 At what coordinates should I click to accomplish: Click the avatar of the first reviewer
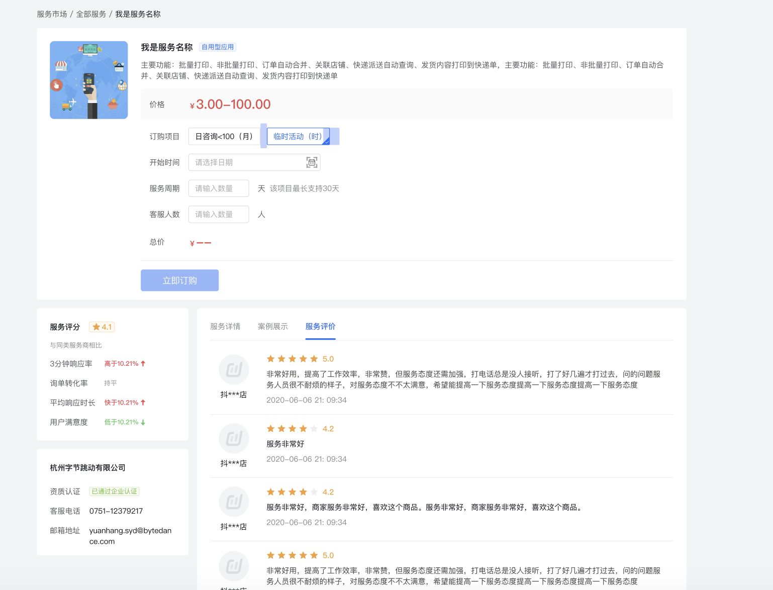click(234, 370)
